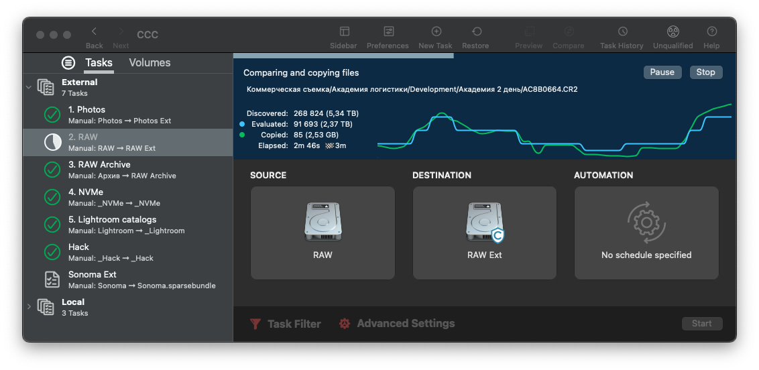Go to Next using the toolbar arrow
Screen dimensions: 759x370
click(121, 32)
